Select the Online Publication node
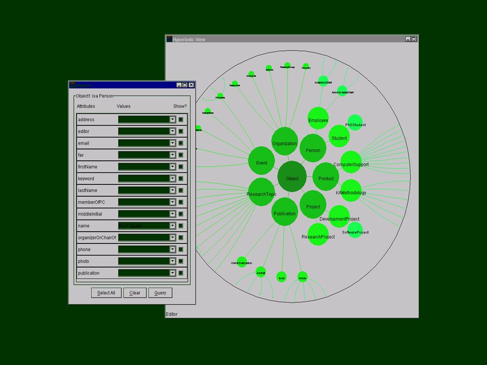The image size is (487, 365). tap(241, 262)
